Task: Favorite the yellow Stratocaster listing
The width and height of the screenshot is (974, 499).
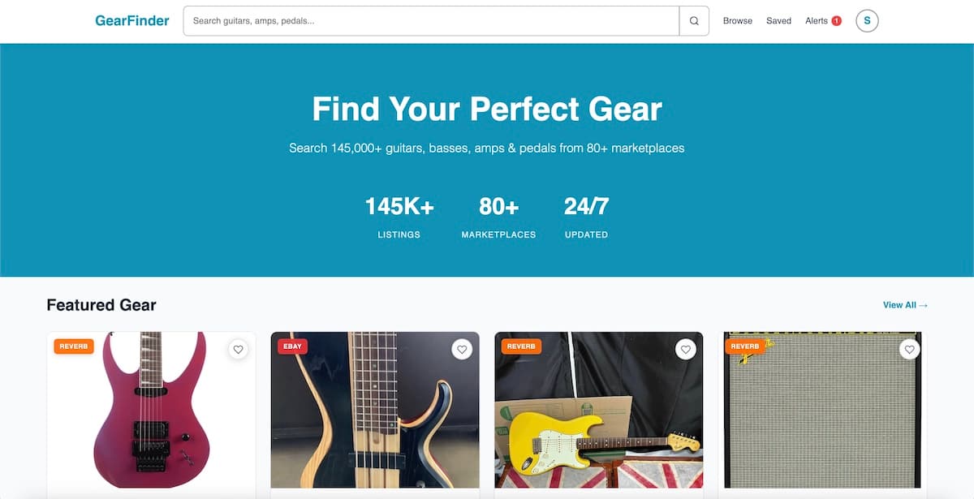Action: [685, 349]
